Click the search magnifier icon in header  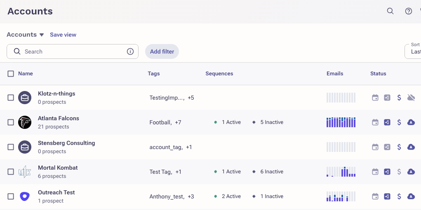(390, 11)
